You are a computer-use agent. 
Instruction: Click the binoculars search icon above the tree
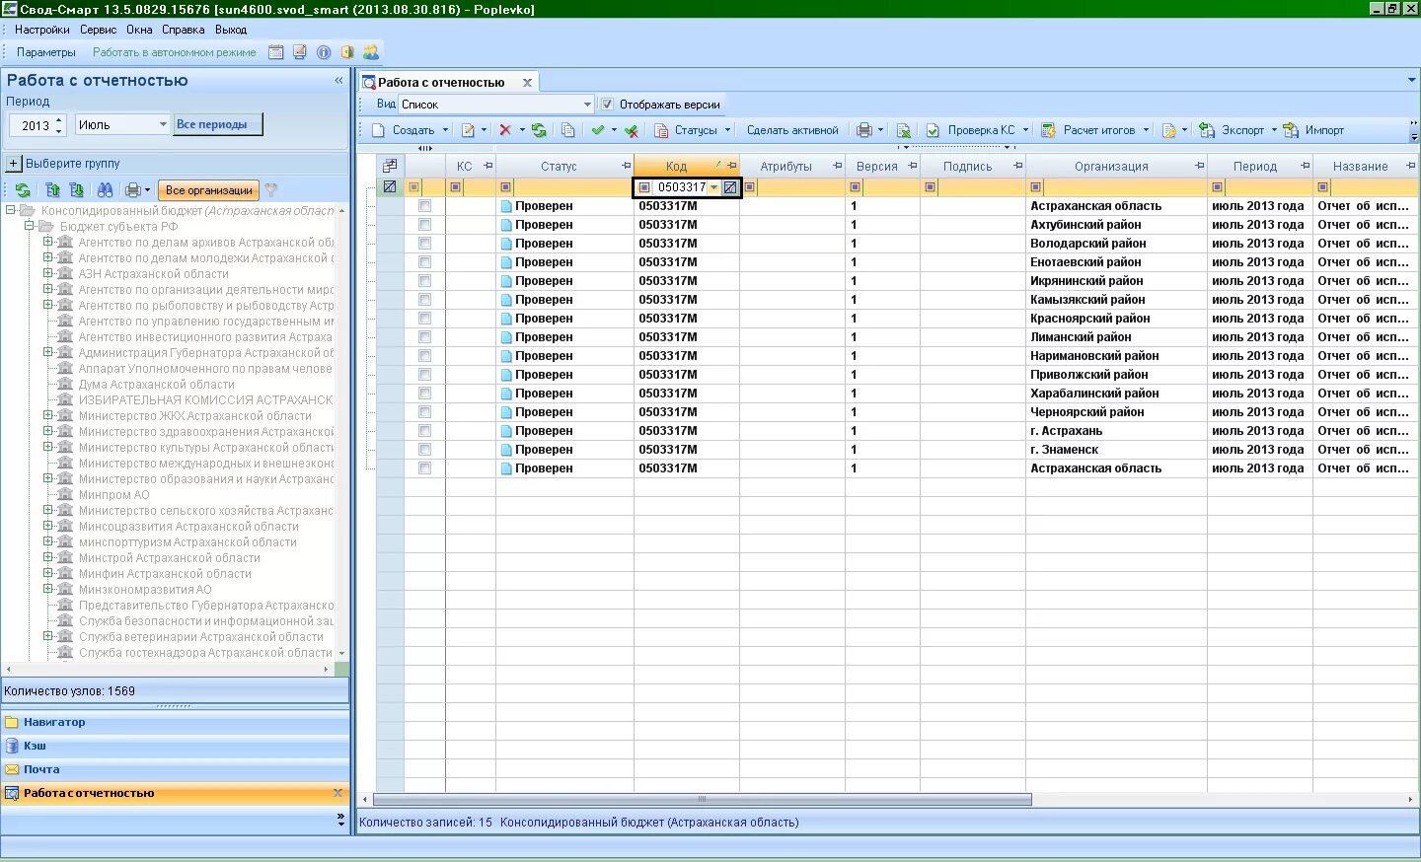105,190
